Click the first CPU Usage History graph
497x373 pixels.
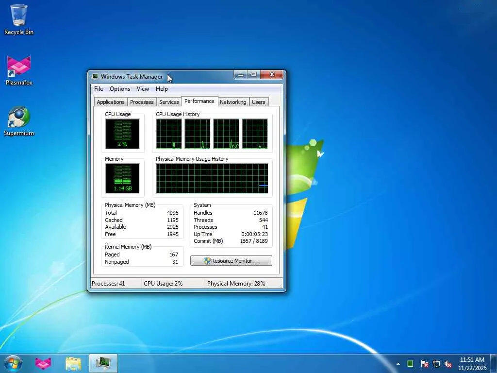click(169, 134)
